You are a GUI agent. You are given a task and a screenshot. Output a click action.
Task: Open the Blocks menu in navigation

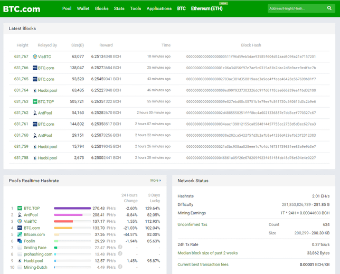coord(101,9)
